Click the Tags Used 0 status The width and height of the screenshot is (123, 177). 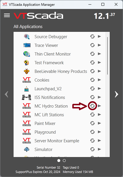coord(71,167)
